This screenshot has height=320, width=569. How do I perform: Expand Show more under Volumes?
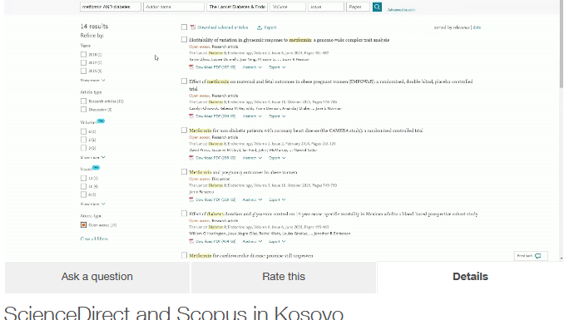click(92, 158)
